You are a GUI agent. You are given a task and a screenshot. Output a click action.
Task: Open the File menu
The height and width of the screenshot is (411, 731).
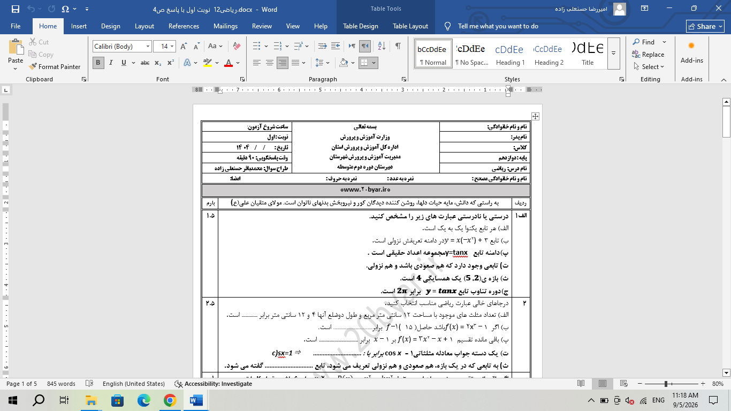(16, 26)
